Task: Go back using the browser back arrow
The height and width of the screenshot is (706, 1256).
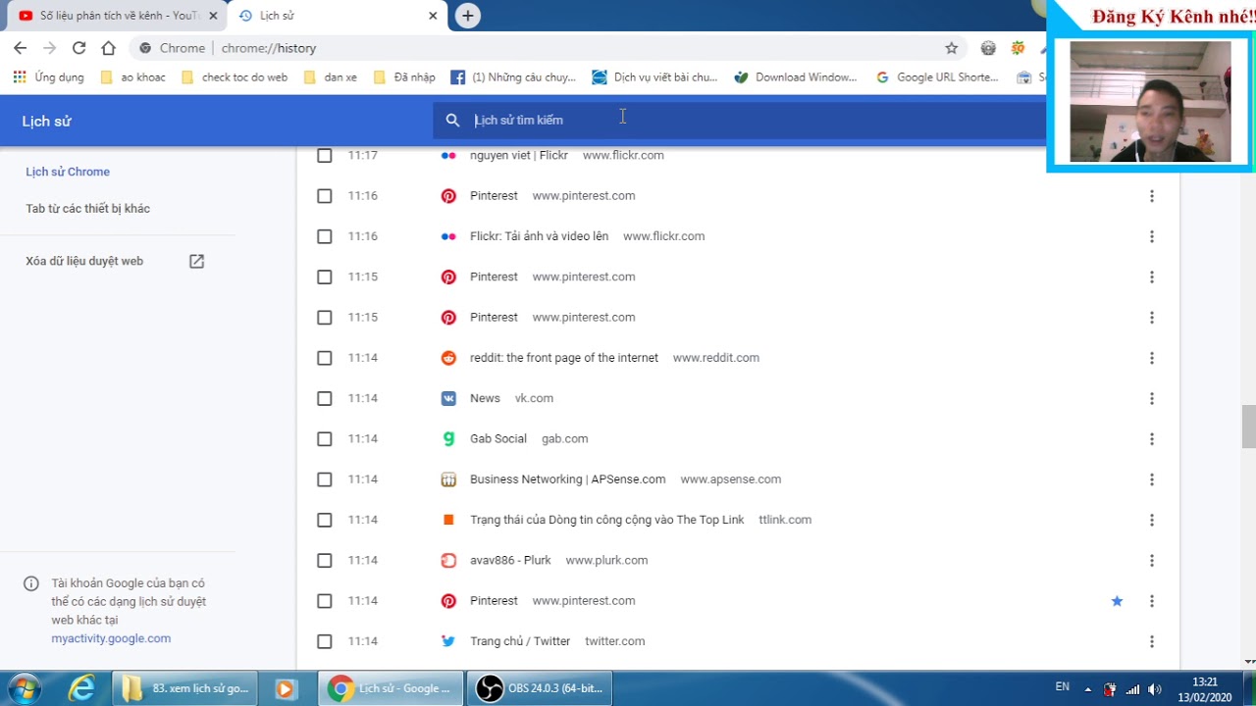Action: tap(20, 48)
